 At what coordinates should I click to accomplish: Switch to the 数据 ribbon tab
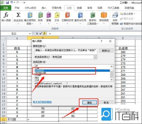(x=79, y=8)
